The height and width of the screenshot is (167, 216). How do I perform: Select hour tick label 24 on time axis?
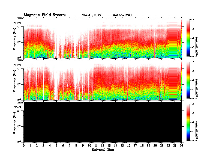click(181, 145)
